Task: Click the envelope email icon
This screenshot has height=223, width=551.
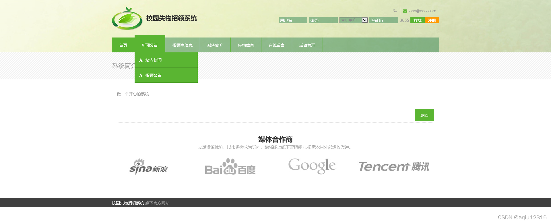Action: tap(405, 11)
